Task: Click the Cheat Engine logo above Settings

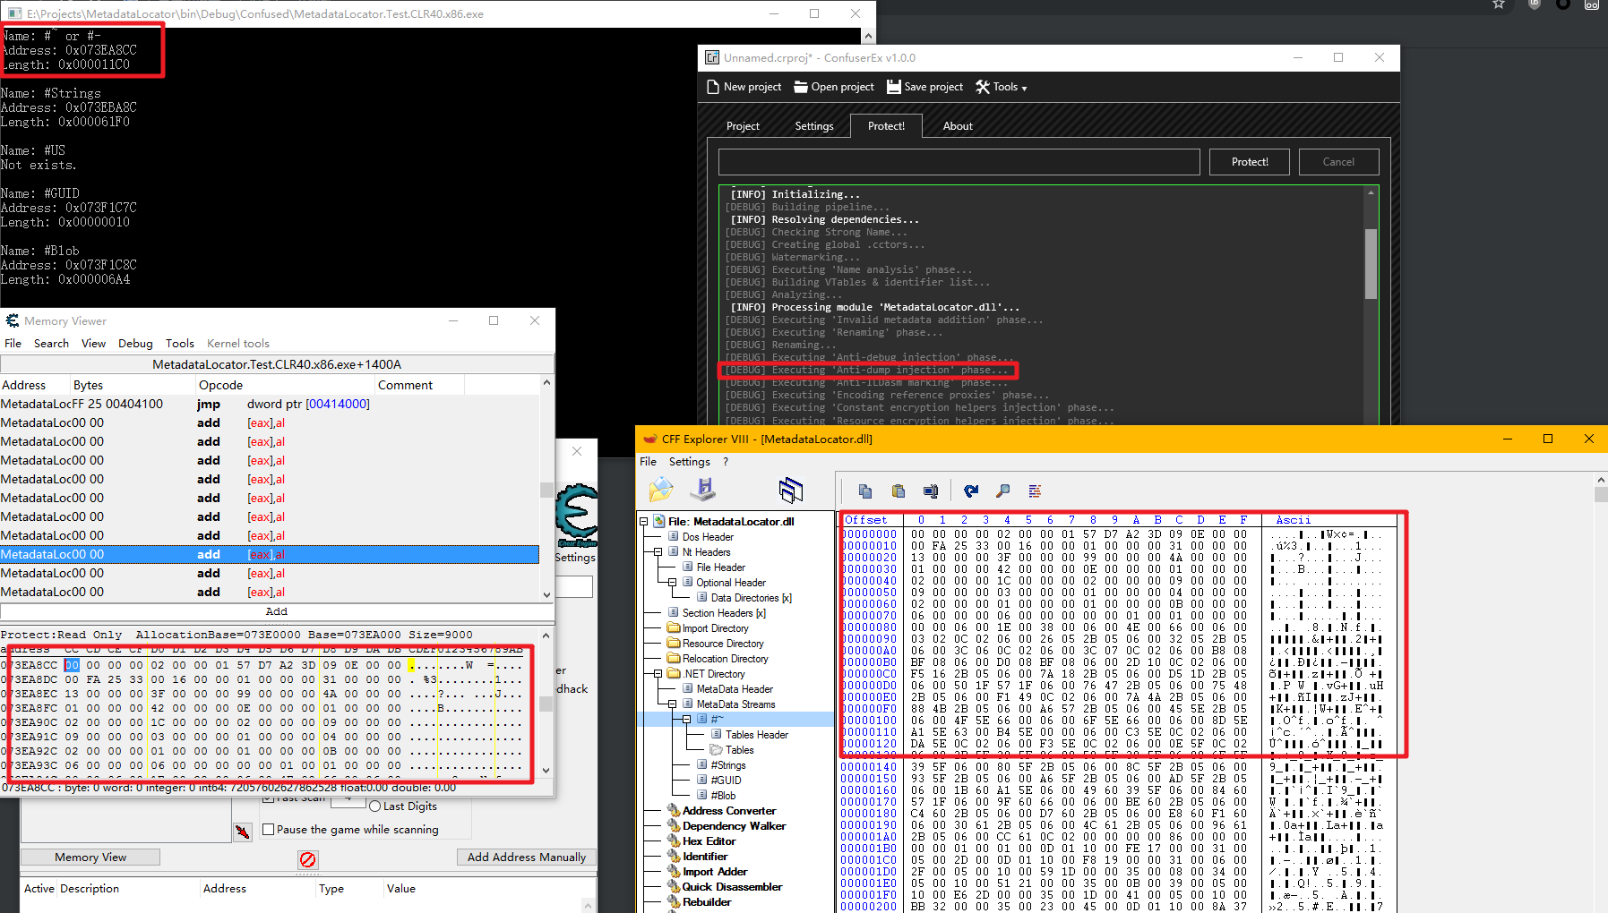Action: tap(575, 516)
